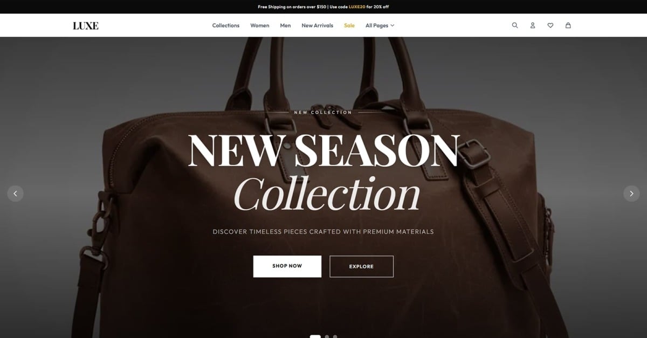The width and height of the screenshot is (647, 338).
Task: Go to the Women section
Action: point(260,25)
